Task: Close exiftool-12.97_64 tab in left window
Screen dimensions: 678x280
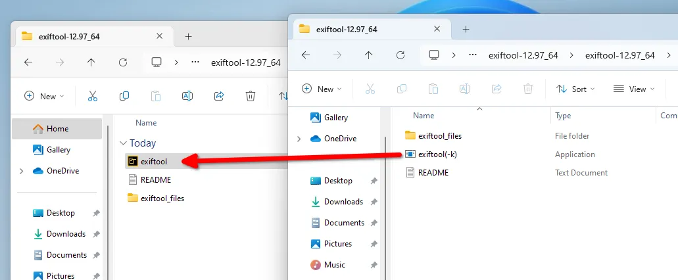Action: 160,36
